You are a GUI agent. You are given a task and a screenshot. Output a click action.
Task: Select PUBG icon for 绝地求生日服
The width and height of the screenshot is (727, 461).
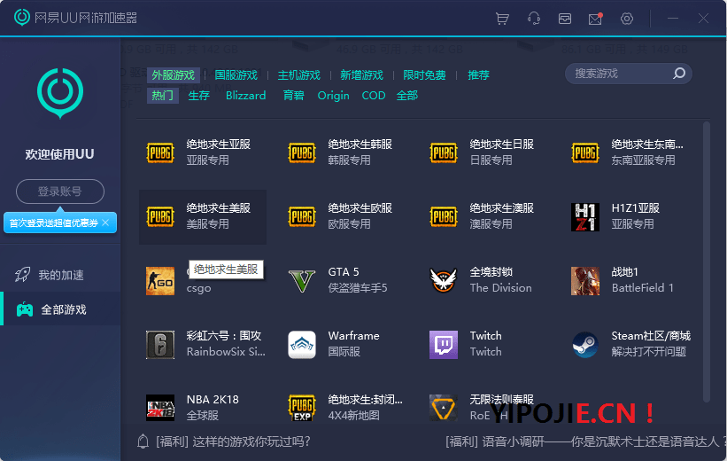coord(444,153)
